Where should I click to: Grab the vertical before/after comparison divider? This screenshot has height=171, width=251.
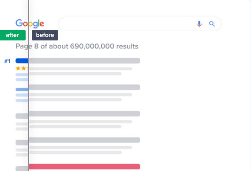pos(29,85)
